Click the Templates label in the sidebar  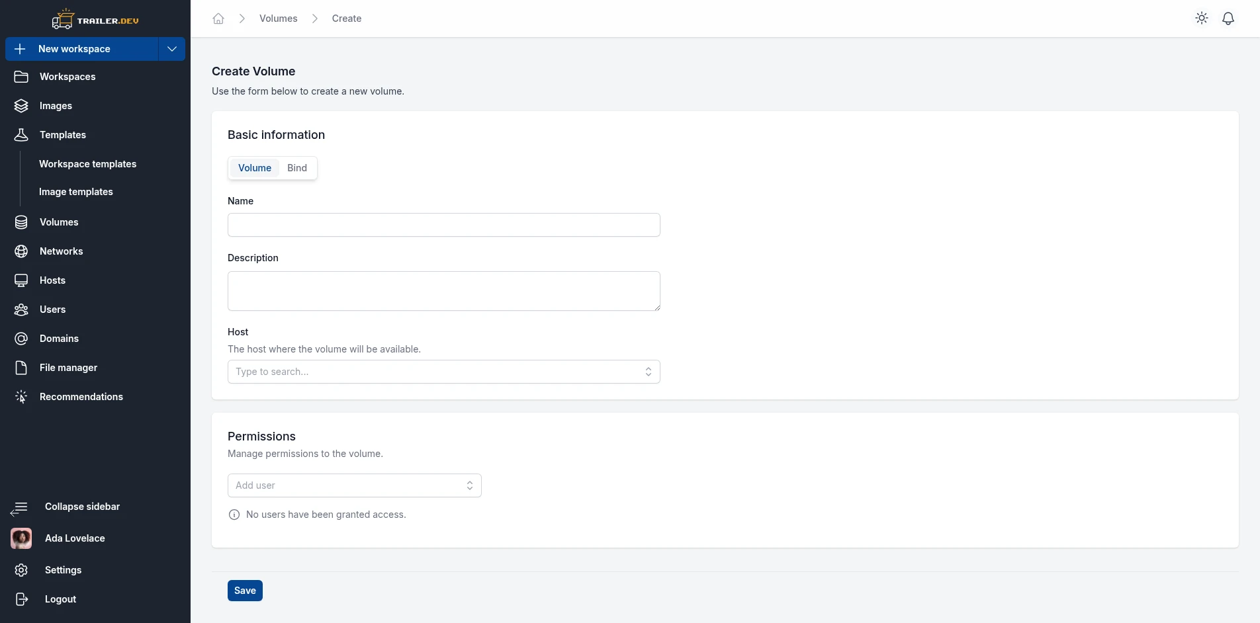pyautogui.click(x=63, y=135)
